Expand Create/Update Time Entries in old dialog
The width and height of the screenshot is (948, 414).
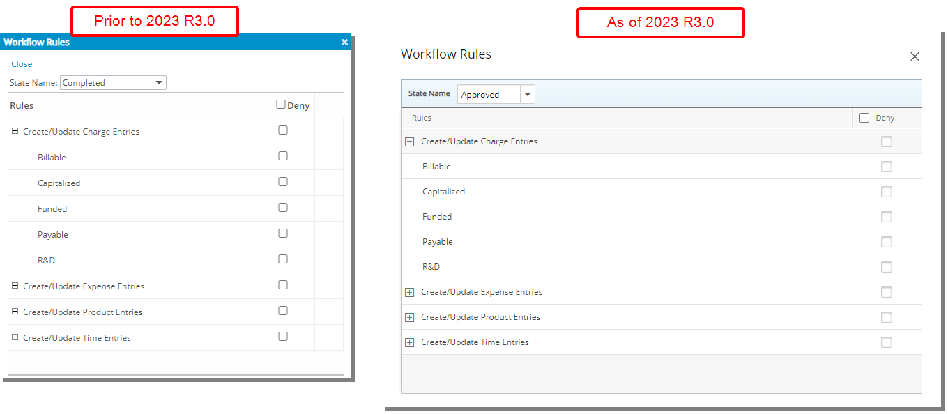pyautogui.click(x=15, y=337)
